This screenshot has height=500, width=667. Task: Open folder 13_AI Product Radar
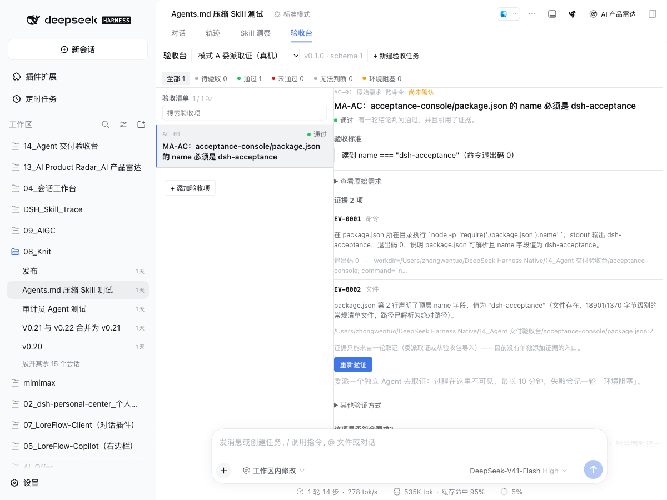[78, 167]
